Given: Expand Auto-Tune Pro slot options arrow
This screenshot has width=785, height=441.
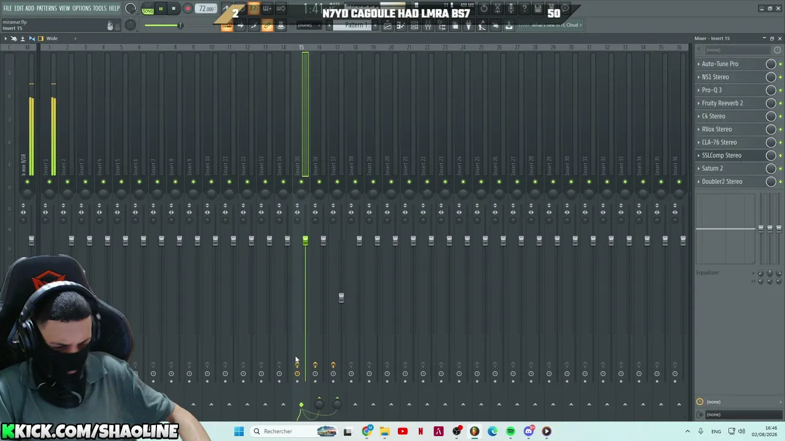Looking at the screenshot, I should pyautogui.click(x=699, y=64).
